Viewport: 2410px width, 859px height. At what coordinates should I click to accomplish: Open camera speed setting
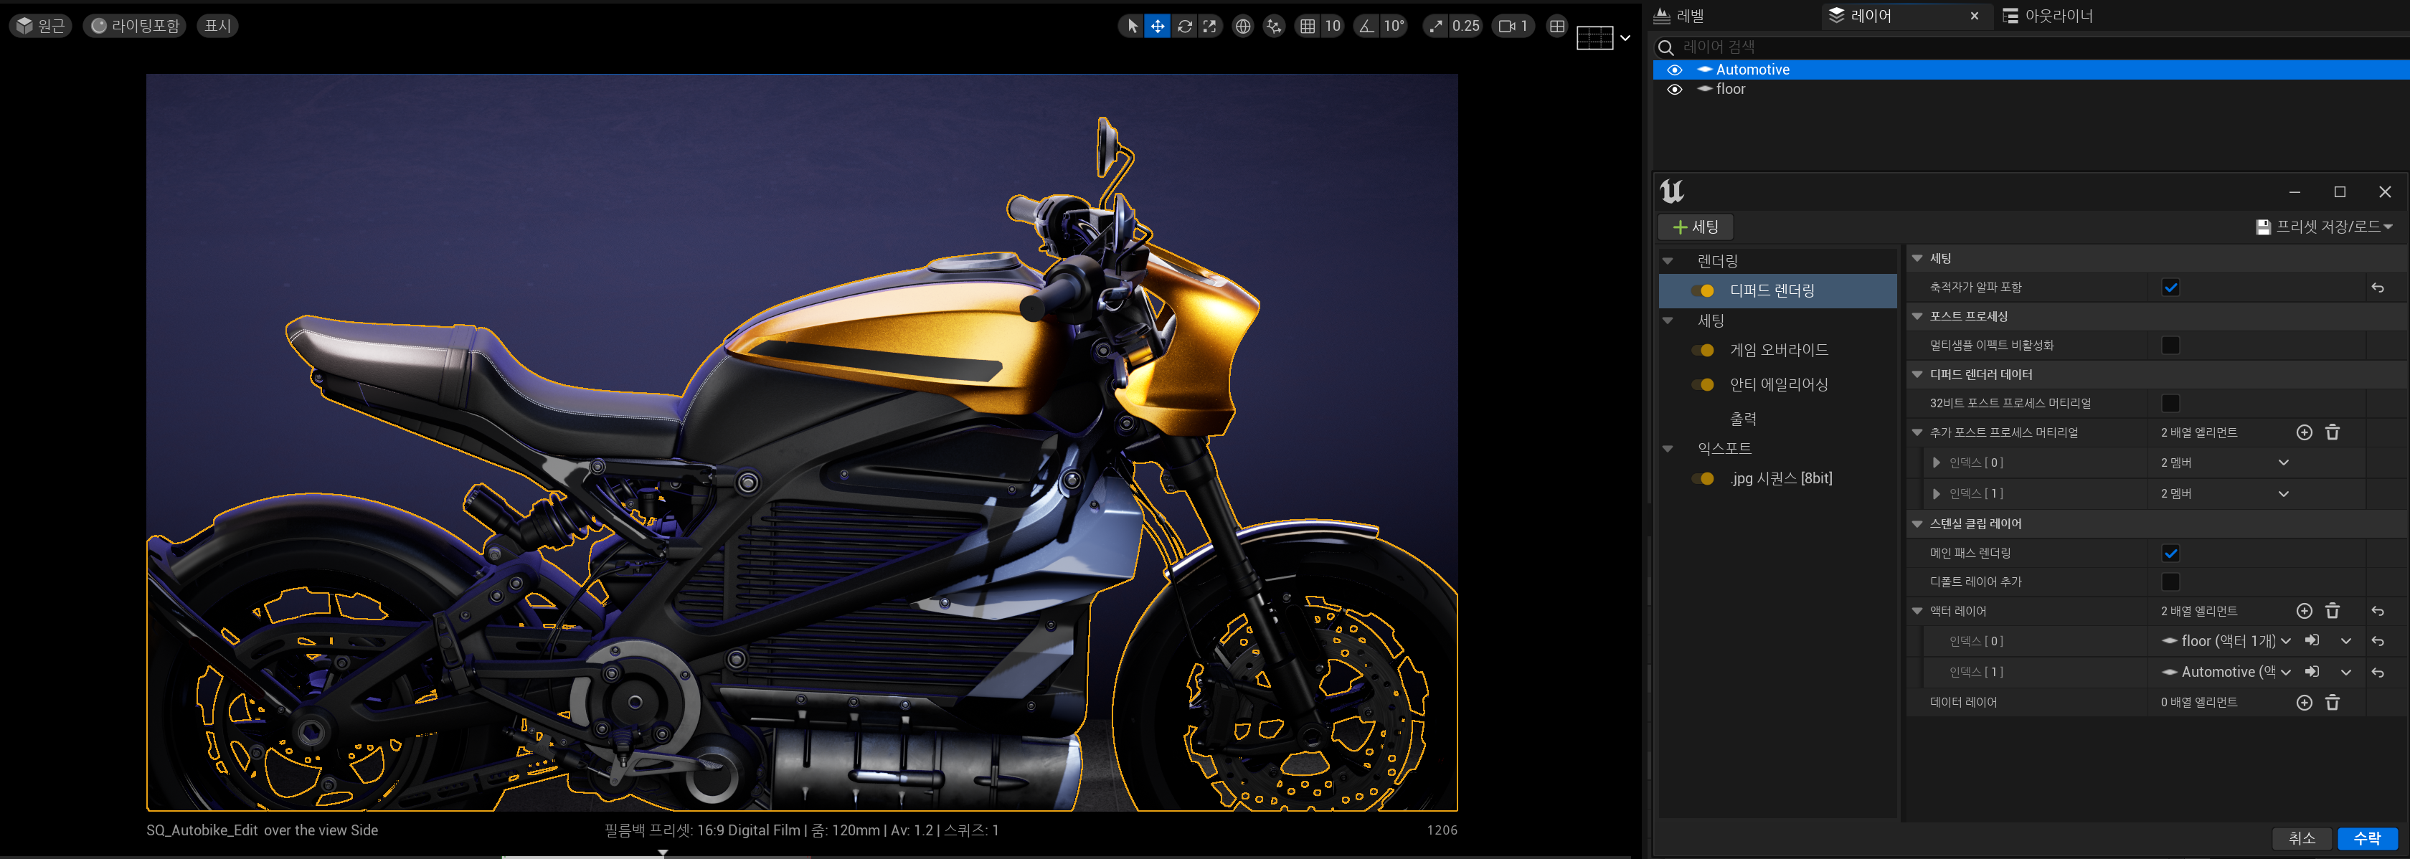point(1513,27)
